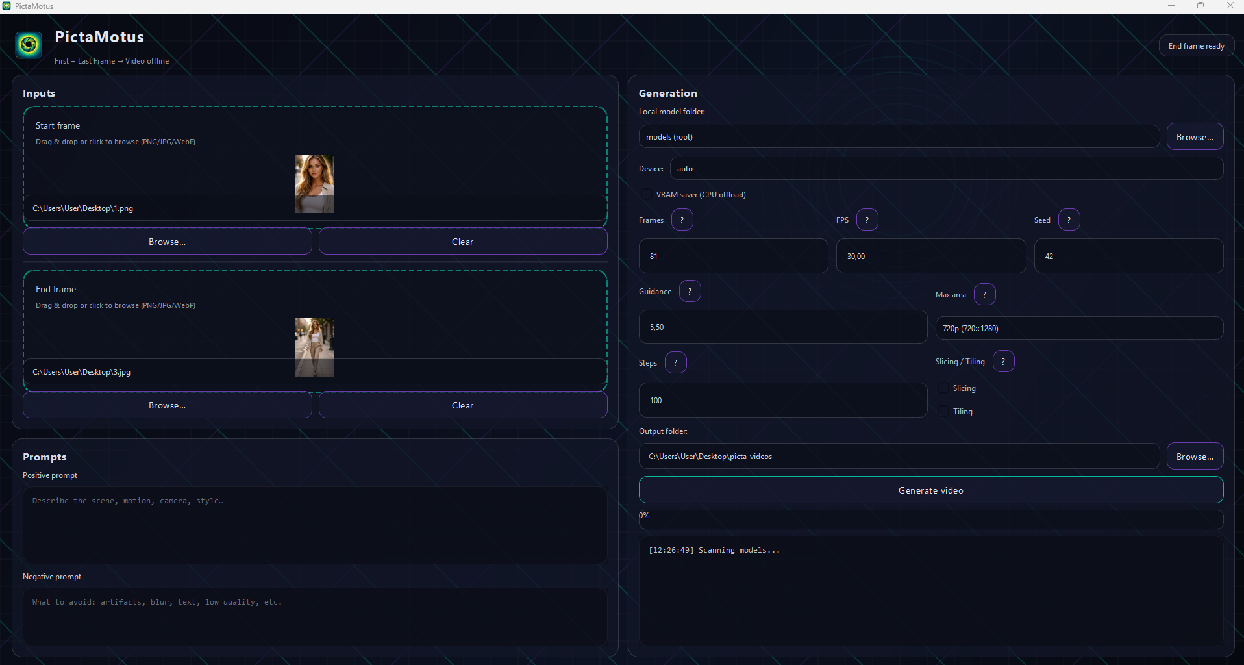Viewport: 1244px width, 665px height.
Task: Click the generation progress bar
Action: coord(931,519)
